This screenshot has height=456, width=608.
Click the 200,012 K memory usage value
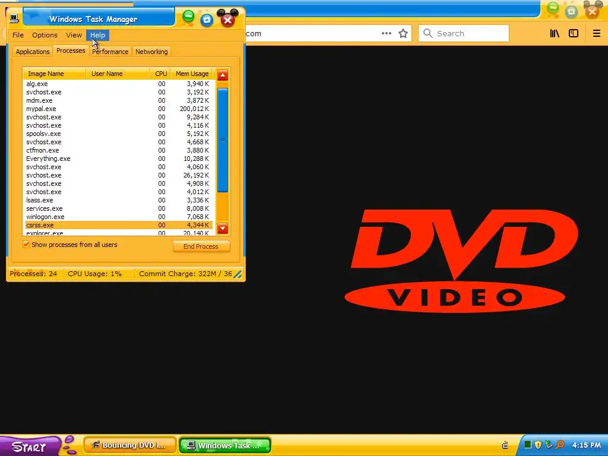tap(194, 109)
